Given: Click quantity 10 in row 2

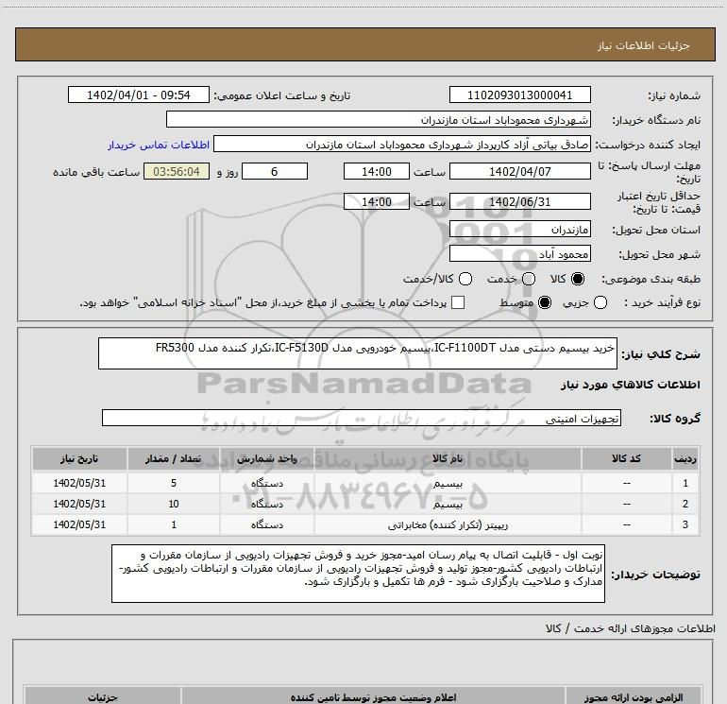Looking at the screenshot, I should 174,504.
